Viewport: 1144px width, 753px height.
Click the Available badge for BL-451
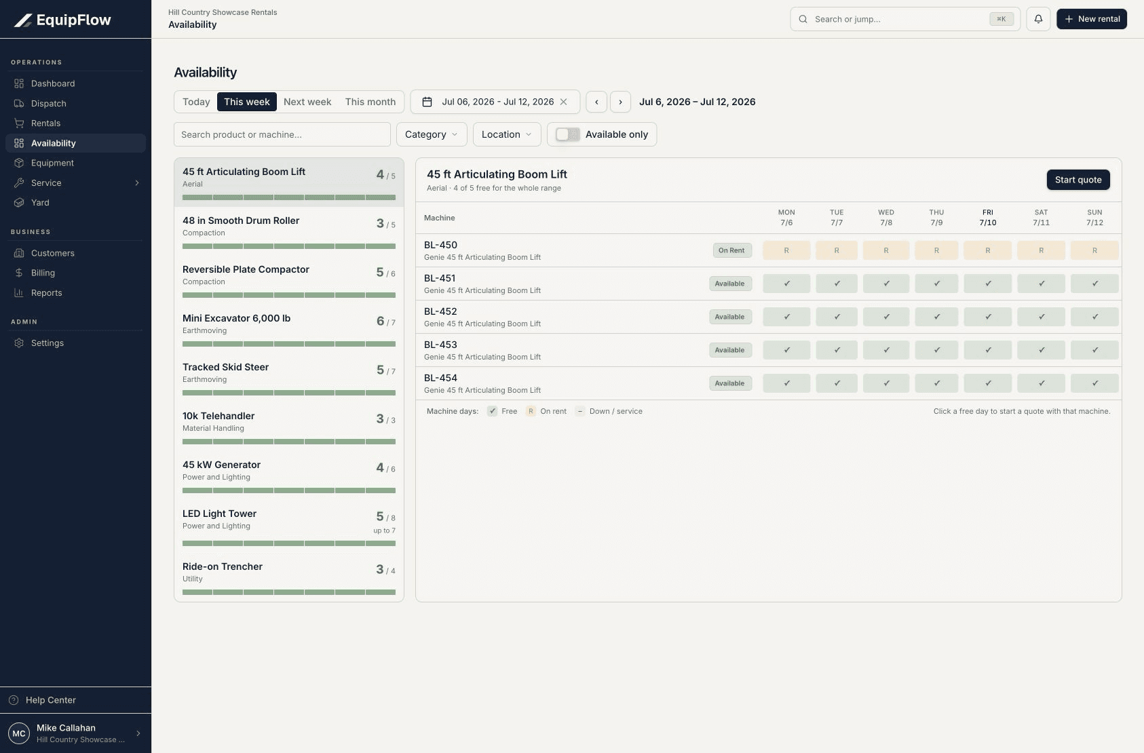point(729,284)
